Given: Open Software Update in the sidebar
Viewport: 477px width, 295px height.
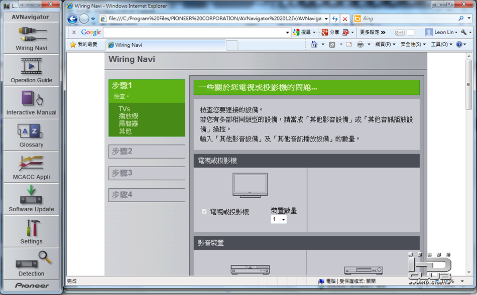Looking at the screenshot, I should click(x=31, y=199).
